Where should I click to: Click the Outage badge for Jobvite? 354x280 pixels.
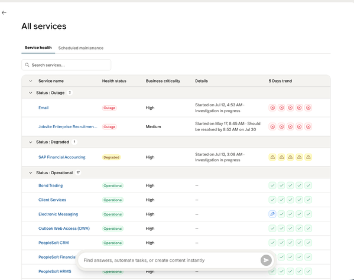point(109,127)
